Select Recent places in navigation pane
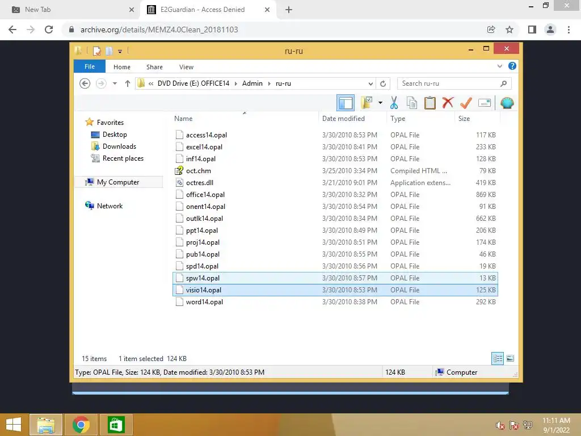The image size is (581, 436). click(123, 158)
